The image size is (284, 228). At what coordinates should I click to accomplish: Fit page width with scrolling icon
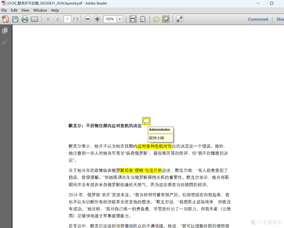[133, 19]
